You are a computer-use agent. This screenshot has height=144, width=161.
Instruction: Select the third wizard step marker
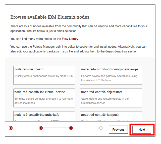coord(71,128)
